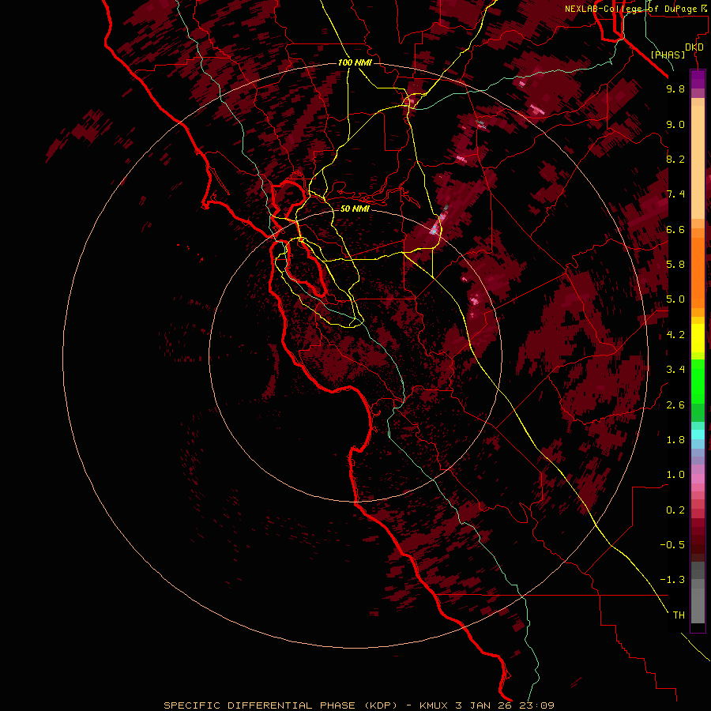Image resolution: width=711 pixels, height=711 pixels.
Task: Click the -1.3 legend value
Action: point(672,580)
